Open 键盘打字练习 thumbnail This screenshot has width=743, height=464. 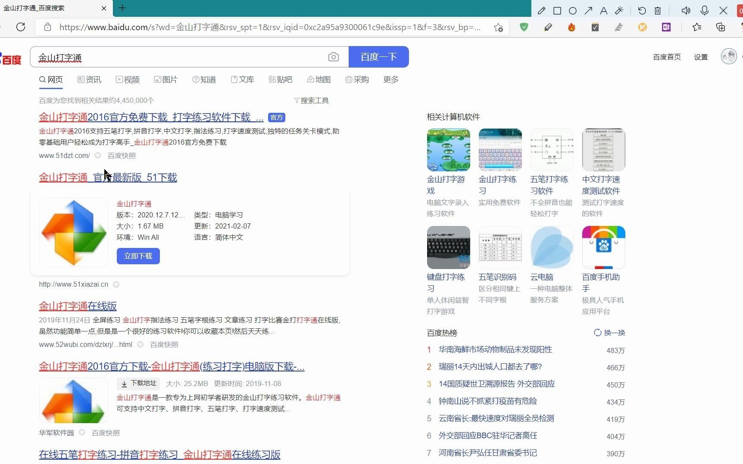pos(448,247)
